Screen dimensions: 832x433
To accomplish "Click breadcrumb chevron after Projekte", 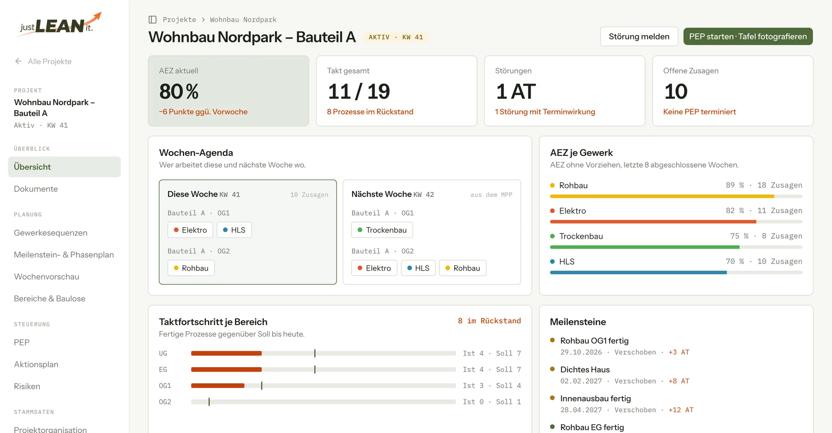I will tap(203, 20).
